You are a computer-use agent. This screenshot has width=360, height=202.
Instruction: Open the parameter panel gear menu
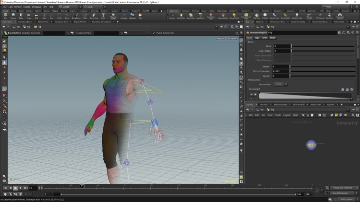point(339,33)
